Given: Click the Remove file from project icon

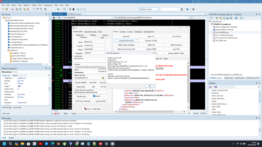Looking at the screenshot, I should [28, 9].
